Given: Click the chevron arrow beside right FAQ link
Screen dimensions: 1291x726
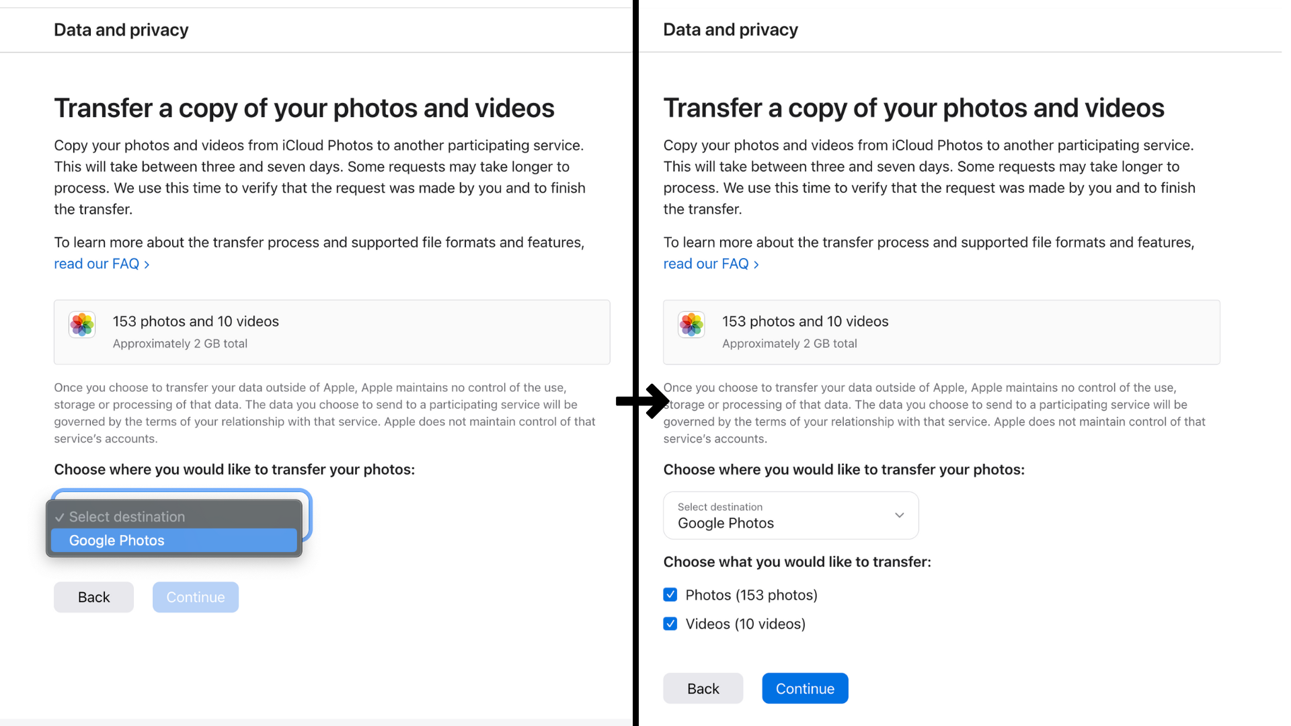Looking at the screenshot, I should click(x=756, y=265).
